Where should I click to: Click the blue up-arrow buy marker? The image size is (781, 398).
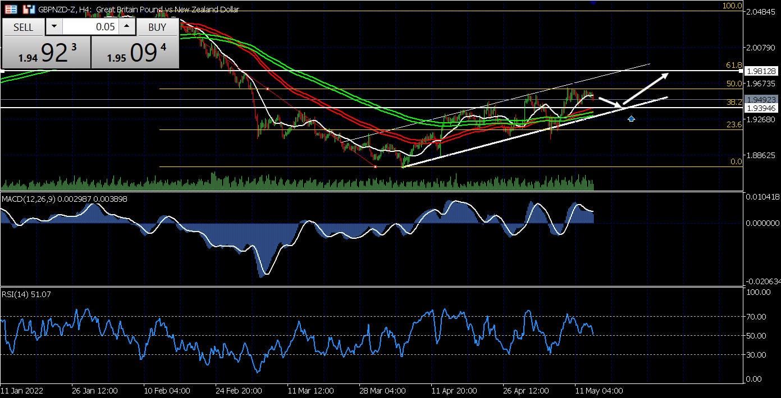(631, 118)
